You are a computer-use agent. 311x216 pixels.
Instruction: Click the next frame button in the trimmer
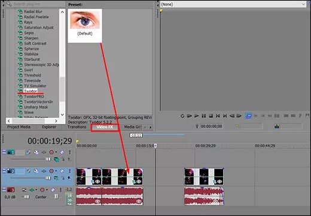239,116
